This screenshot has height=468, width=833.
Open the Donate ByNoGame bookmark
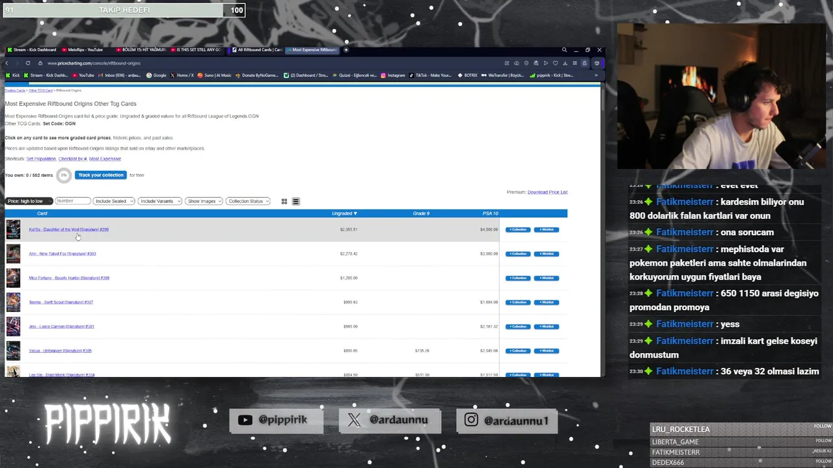click(x=257, y=75)
